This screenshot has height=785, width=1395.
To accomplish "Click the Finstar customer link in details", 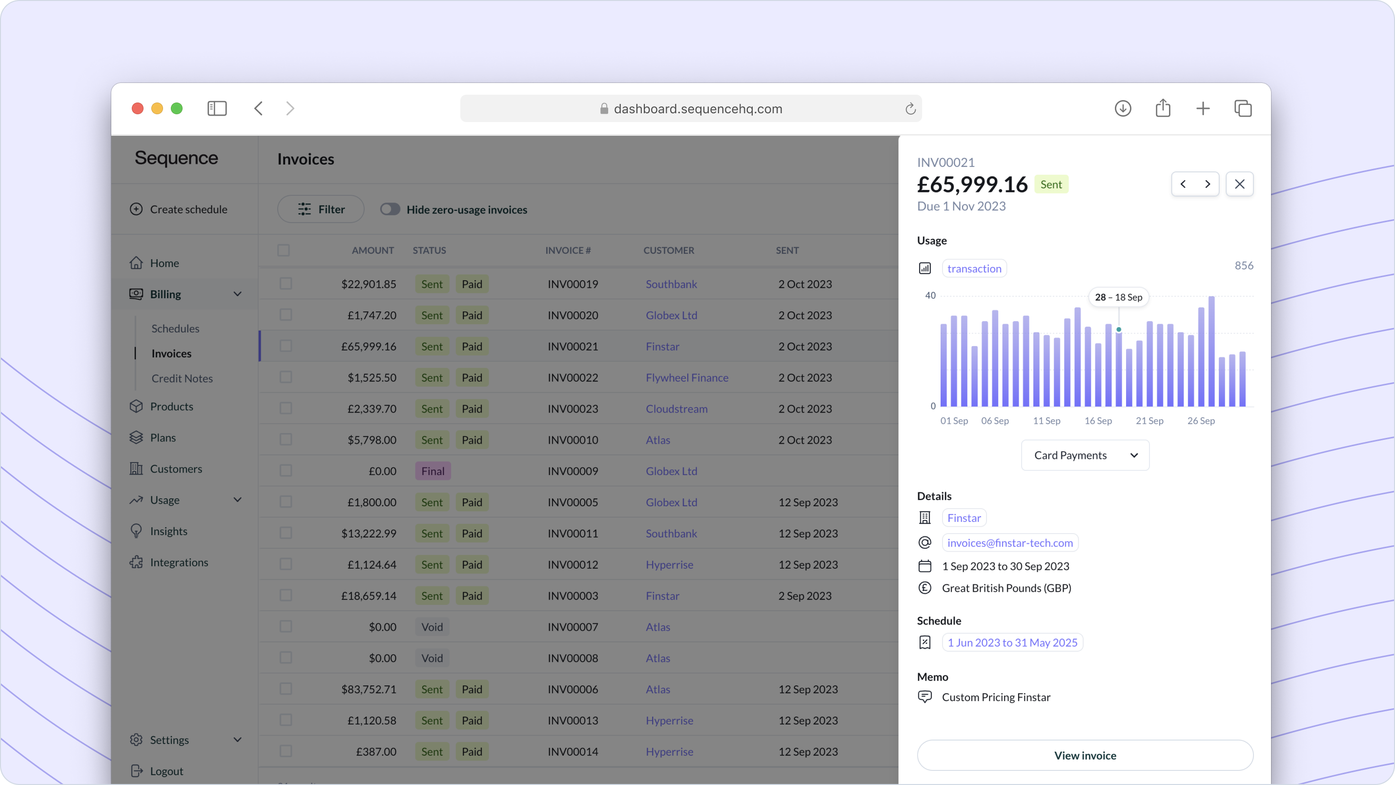I will tap(964, 517).
